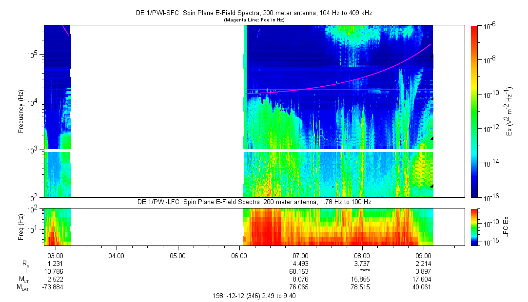Click the 'Frequency (Hz)' y-axis label
The image size is (528, 302).
pyautogui.click(x=21, y=111)
